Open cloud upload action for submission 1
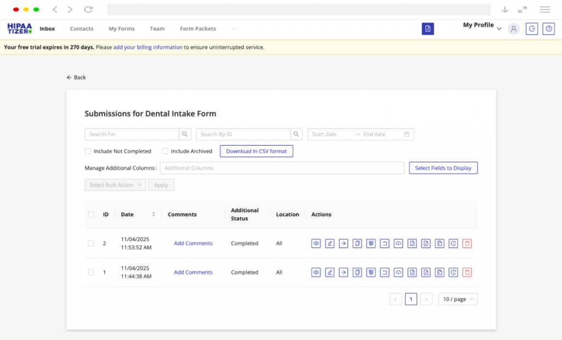The width and height of the screenshot is (562, 340). point(398,272)
